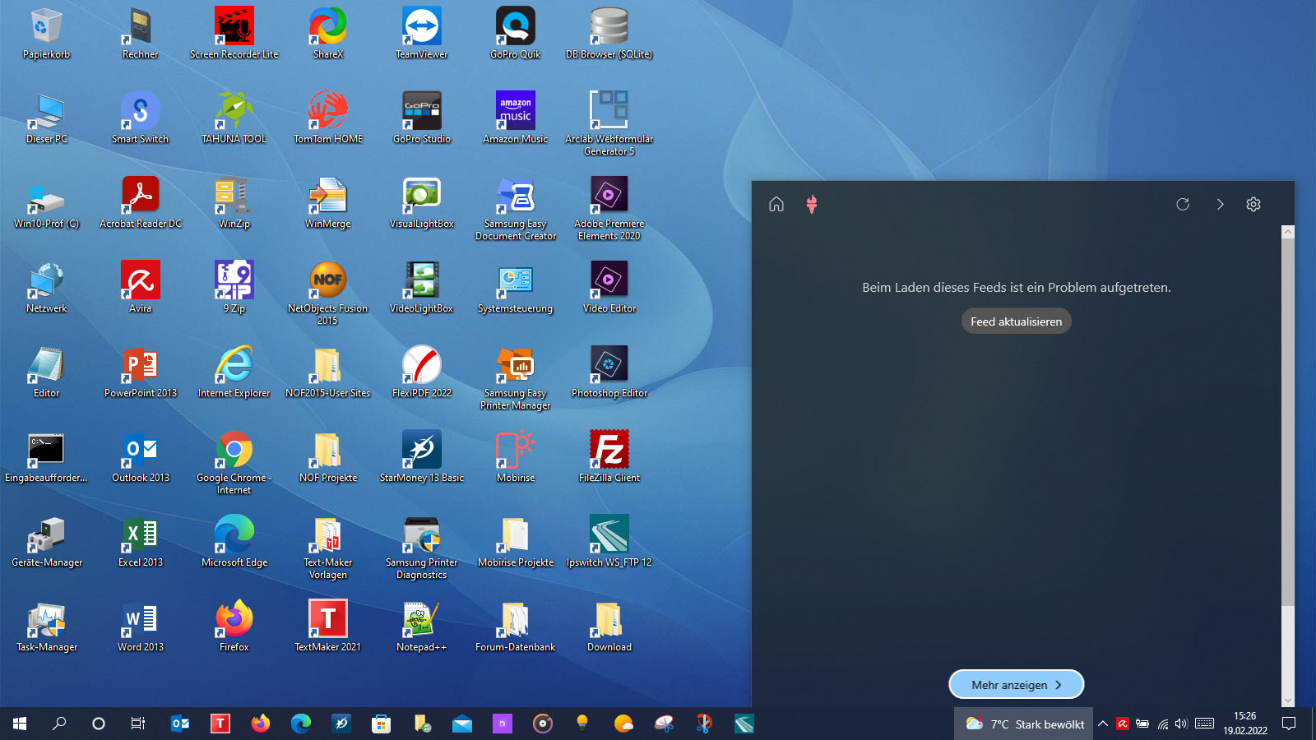Open the FileZilla Client desktop icon
This screenshot has width=1316, height=740.
pyautogui.click(x=609, y=450)
